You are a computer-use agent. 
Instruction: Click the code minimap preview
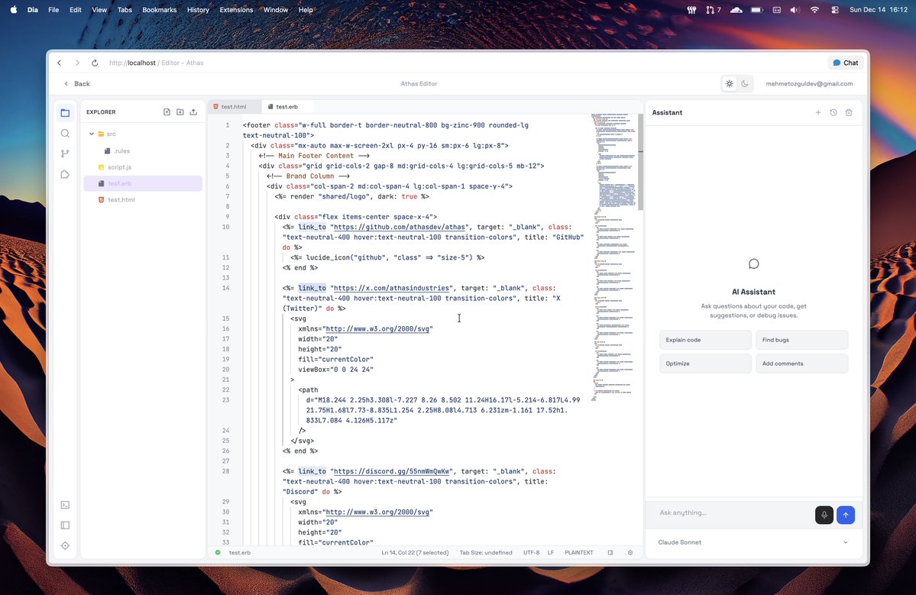pyautogui.click(x=613, y=257)
